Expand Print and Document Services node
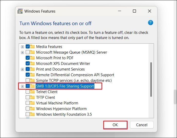Screen dimensions: 177x138 click(23, 69)
